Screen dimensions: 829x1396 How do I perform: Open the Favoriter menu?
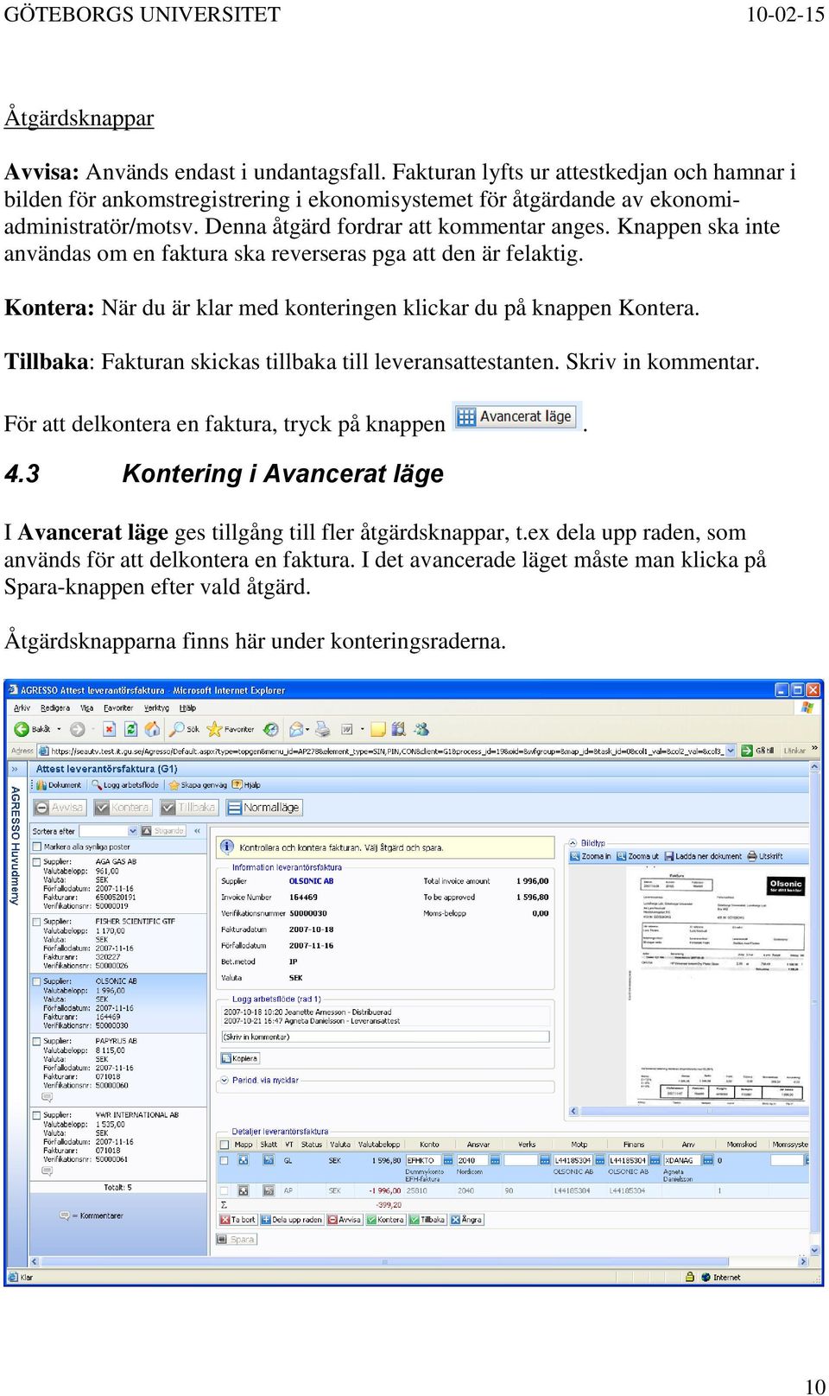pos(118,708)
